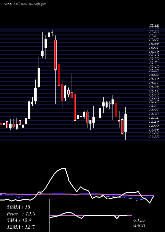Click the 17.5 price axis label

pyautogui.click(x=153, y=36)
